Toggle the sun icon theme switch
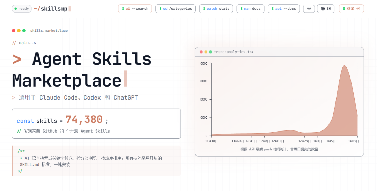This screenshot has width=377, height=191. coord(309,9)
